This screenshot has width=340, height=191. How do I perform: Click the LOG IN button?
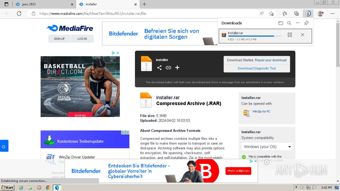pos(82,39)
